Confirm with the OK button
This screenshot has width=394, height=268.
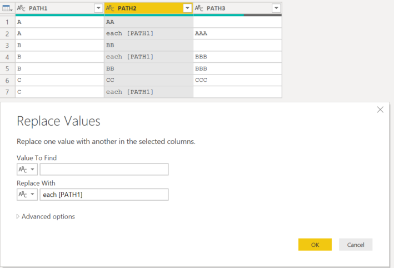coord(315,245)
